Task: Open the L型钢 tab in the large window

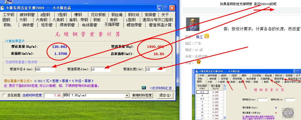Action: (131, 20)
